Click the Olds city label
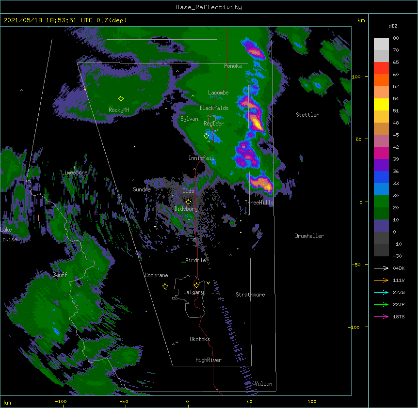The image size is (418, 408). coord(188,191)
